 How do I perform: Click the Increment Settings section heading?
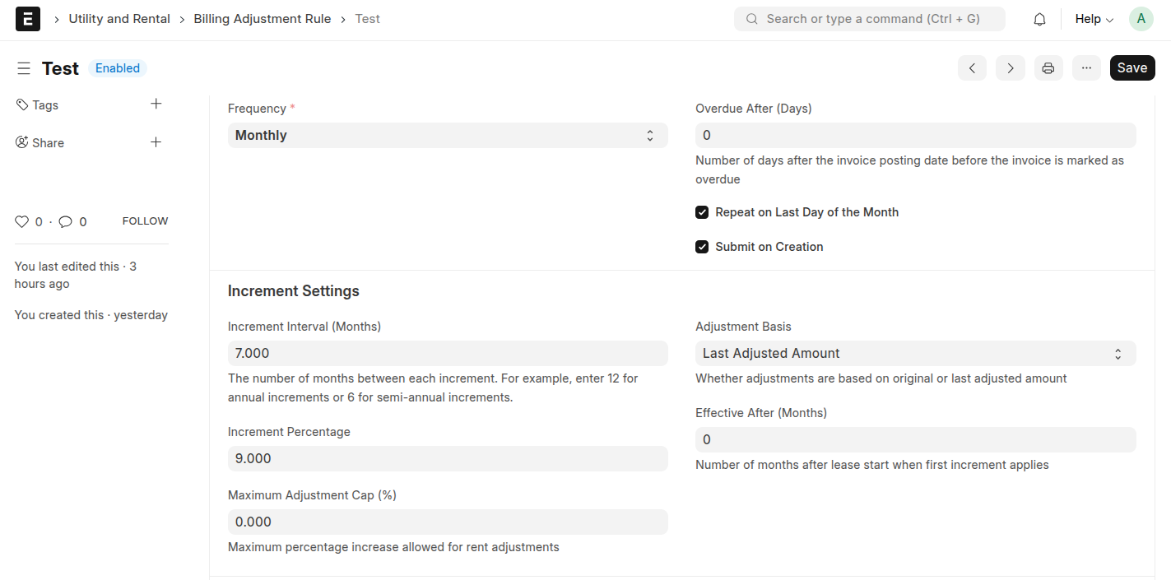294,291
